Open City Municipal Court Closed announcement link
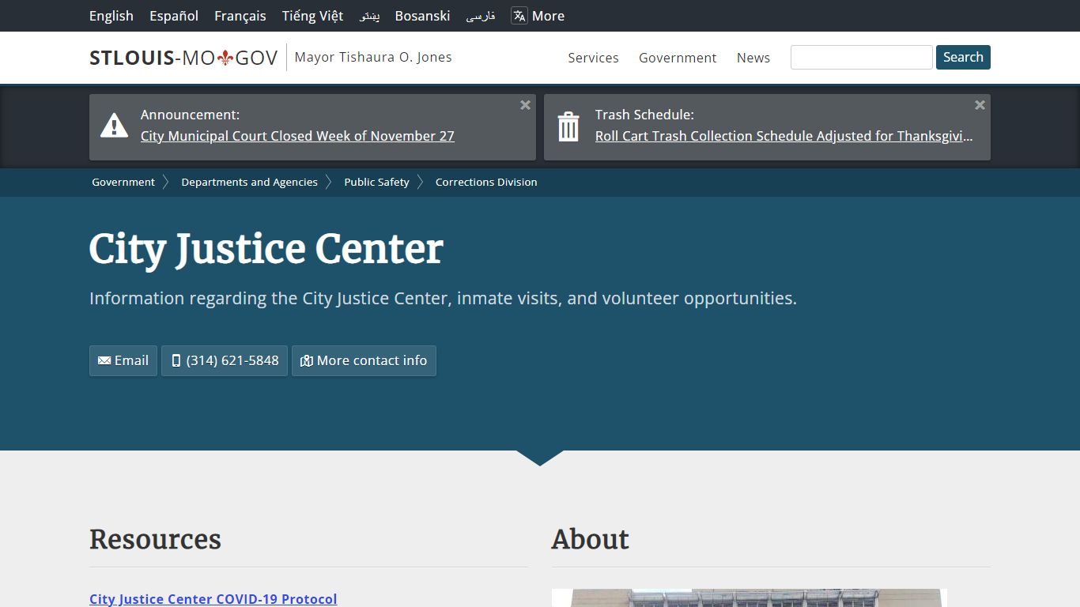Viewport: 1080px width, 607px height. (x=297, y=136)
